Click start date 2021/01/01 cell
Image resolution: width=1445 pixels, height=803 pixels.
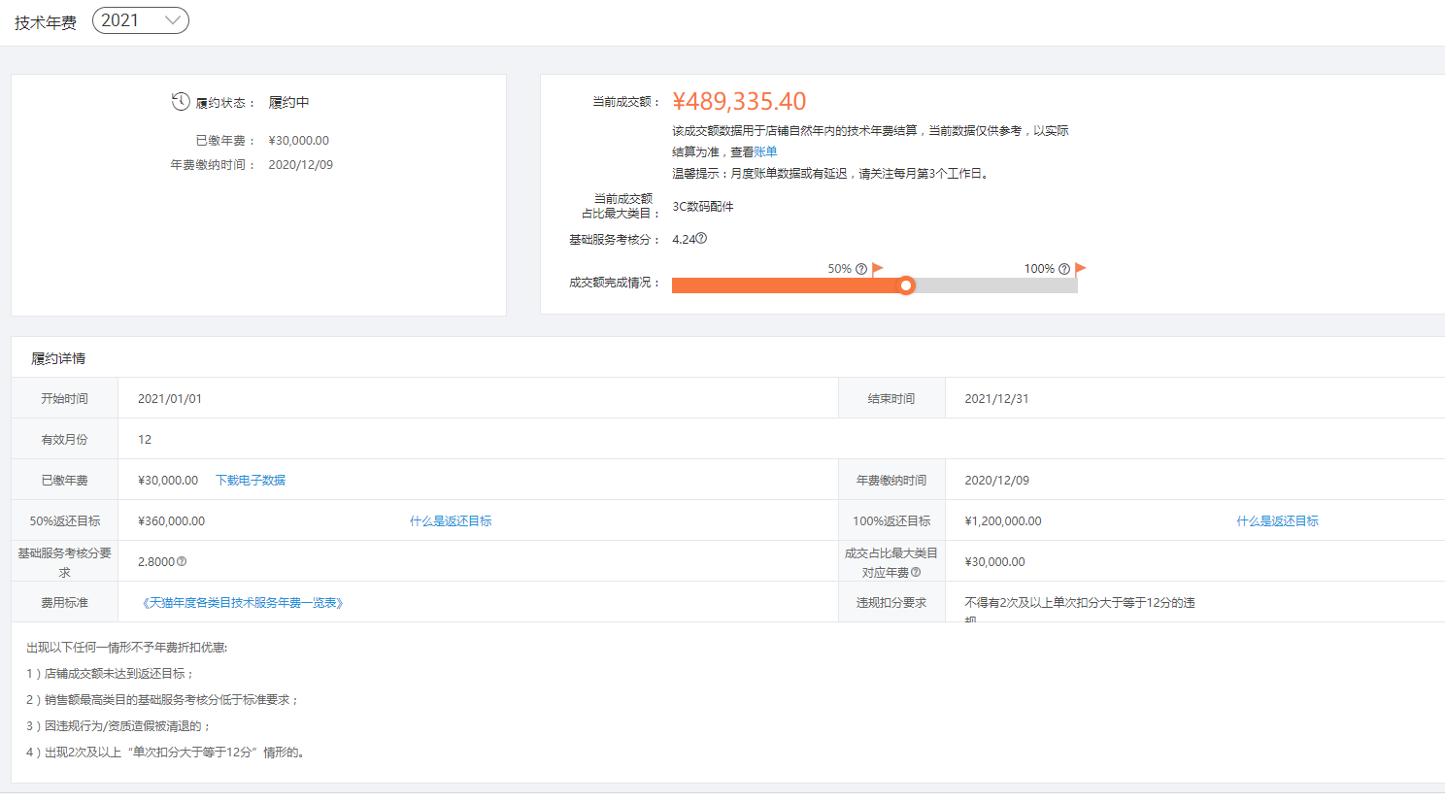click(170, 398)
